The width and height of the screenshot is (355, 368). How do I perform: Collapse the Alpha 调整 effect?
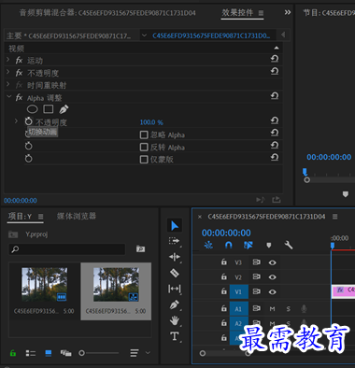click(x=8, y=97)
